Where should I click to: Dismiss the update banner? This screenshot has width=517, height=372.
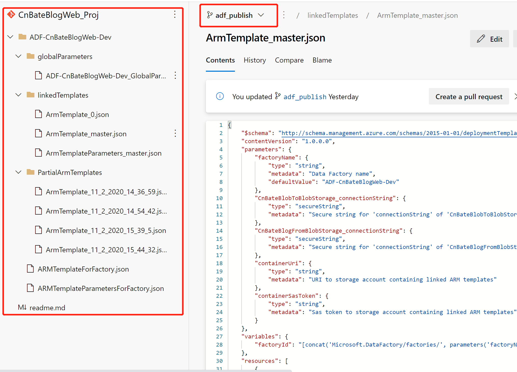[x=515, y=96]
